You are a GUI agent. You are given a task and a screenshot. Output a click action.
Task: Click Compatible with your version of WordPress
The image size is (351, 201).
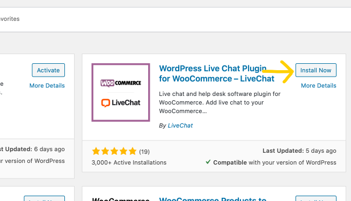click(x=275, y=162)
